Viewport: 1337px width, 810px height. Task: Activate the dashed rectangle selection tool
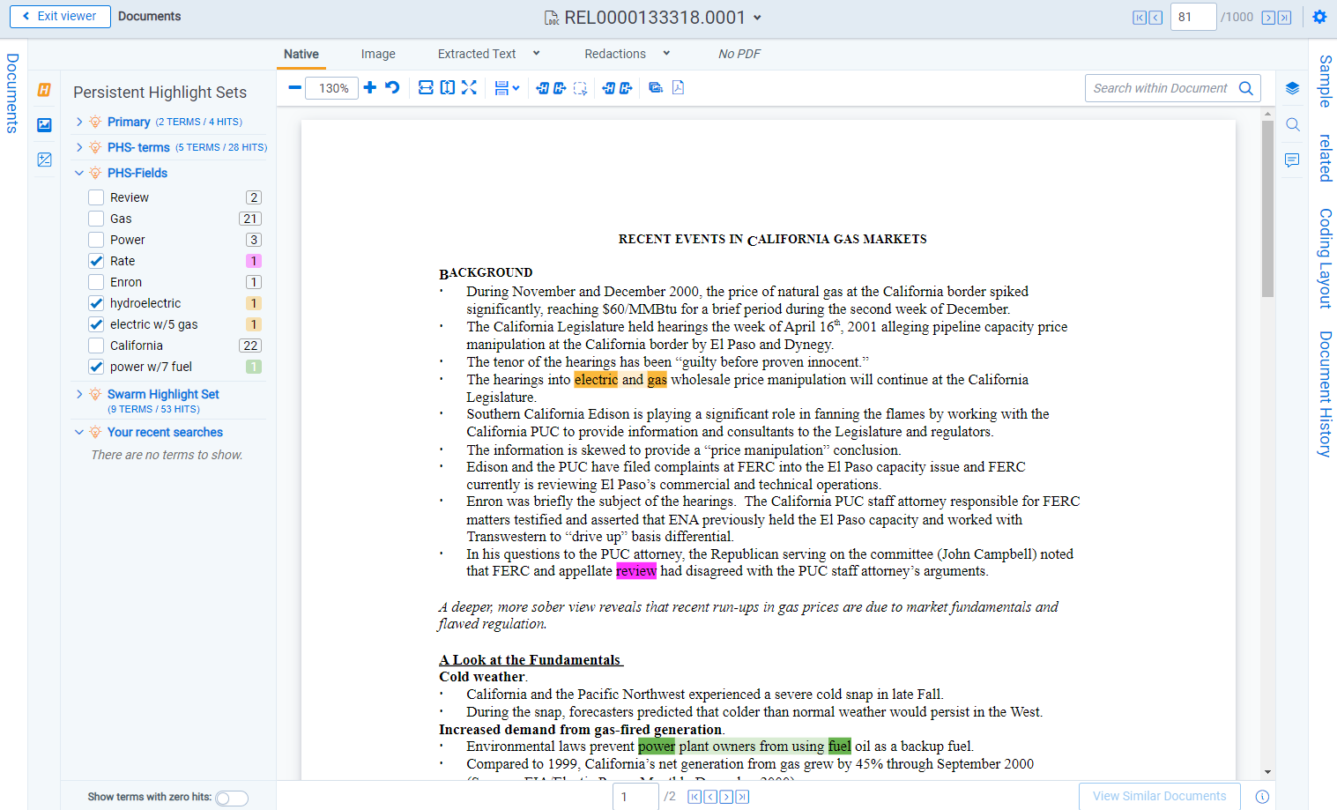coord(580,88)
